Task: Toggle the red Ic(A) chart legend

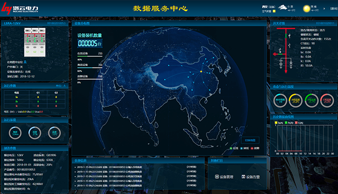Action: 299,123
